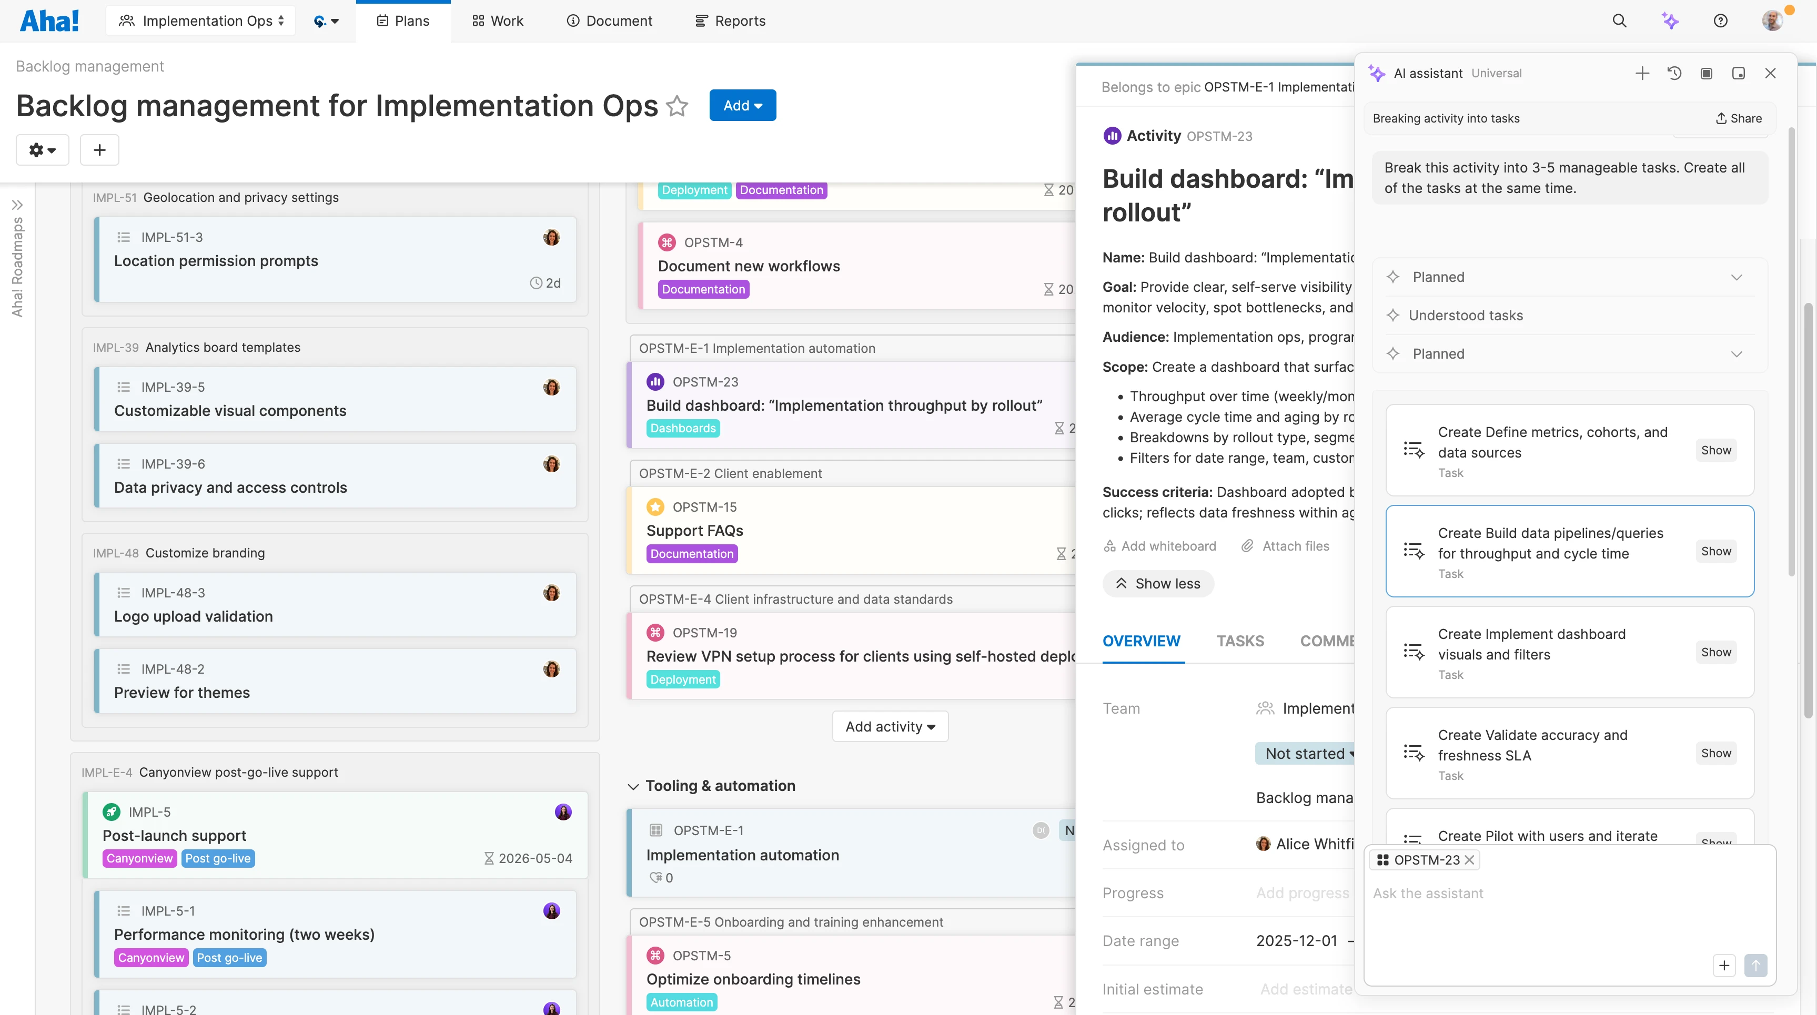Image resolution: width=1817 pixels, height=1015 pixels.
Task: Show the Validate accuracy and freshness task
Action: click(x=1715, y=753)
